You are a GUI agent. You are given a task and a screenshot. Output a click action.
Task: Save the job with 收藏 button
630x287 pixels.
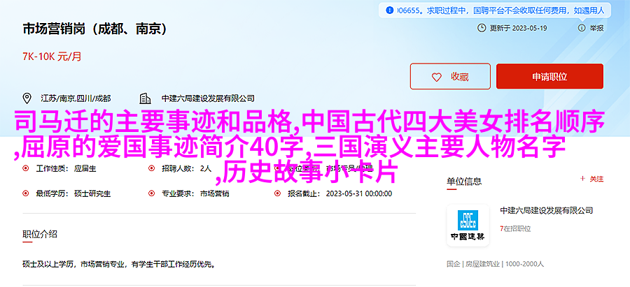click(450, 76)
